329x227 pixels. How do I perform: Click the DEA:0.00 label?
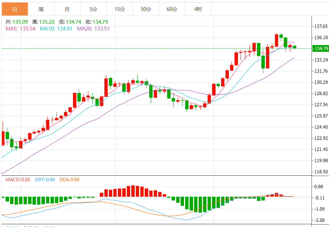coord(70,180)
